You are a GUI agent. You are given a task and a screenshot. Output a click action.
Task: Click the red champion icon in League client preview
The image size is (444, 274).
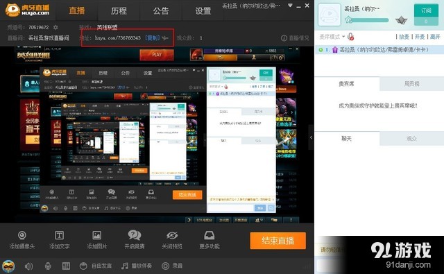[196, 54]
